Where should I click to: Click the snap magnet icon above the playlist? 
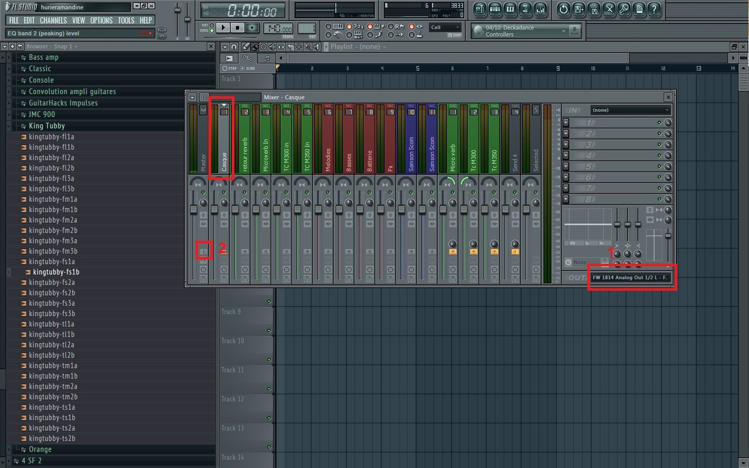(234, 47)
